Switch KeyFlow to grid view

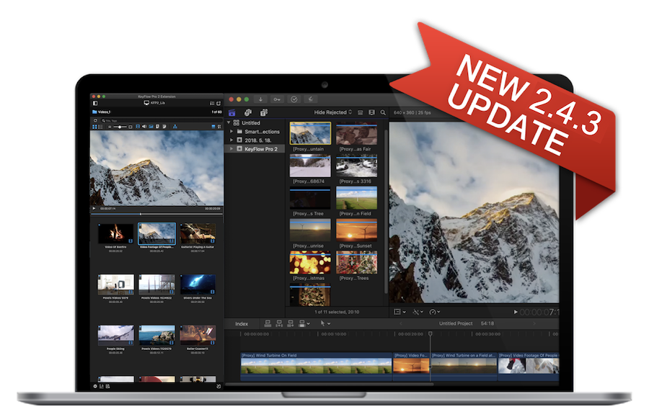(94, 127)
